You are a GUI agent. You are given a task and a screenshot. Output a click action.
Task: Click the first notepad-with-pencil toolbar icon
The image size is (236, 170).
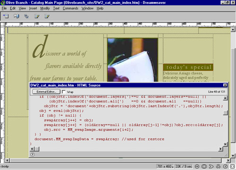[x=37, y=16]
